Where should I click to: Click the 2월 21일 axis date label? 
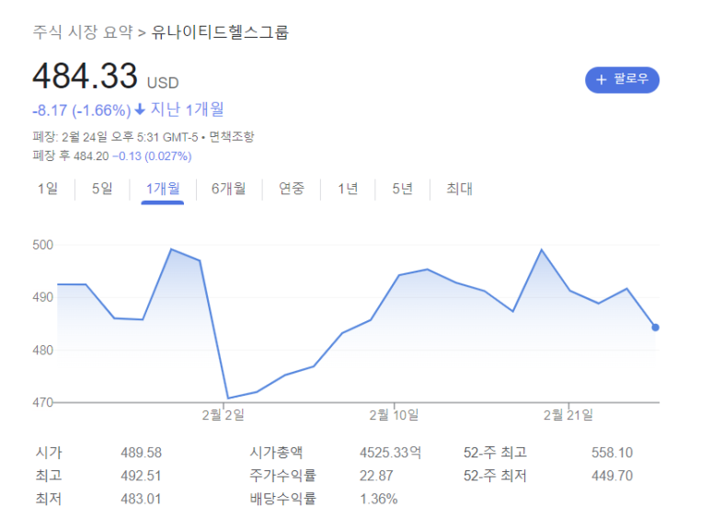(x=568, y=414)
